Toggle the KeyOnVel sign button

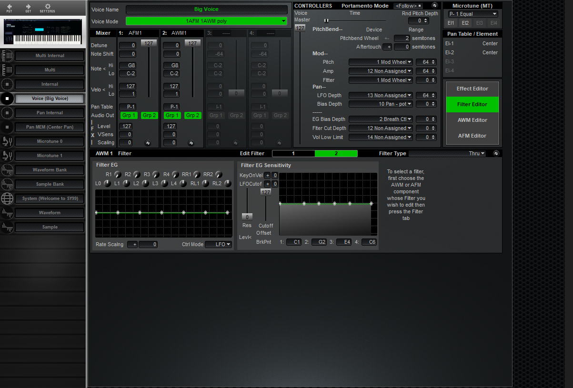coord(267,176)
